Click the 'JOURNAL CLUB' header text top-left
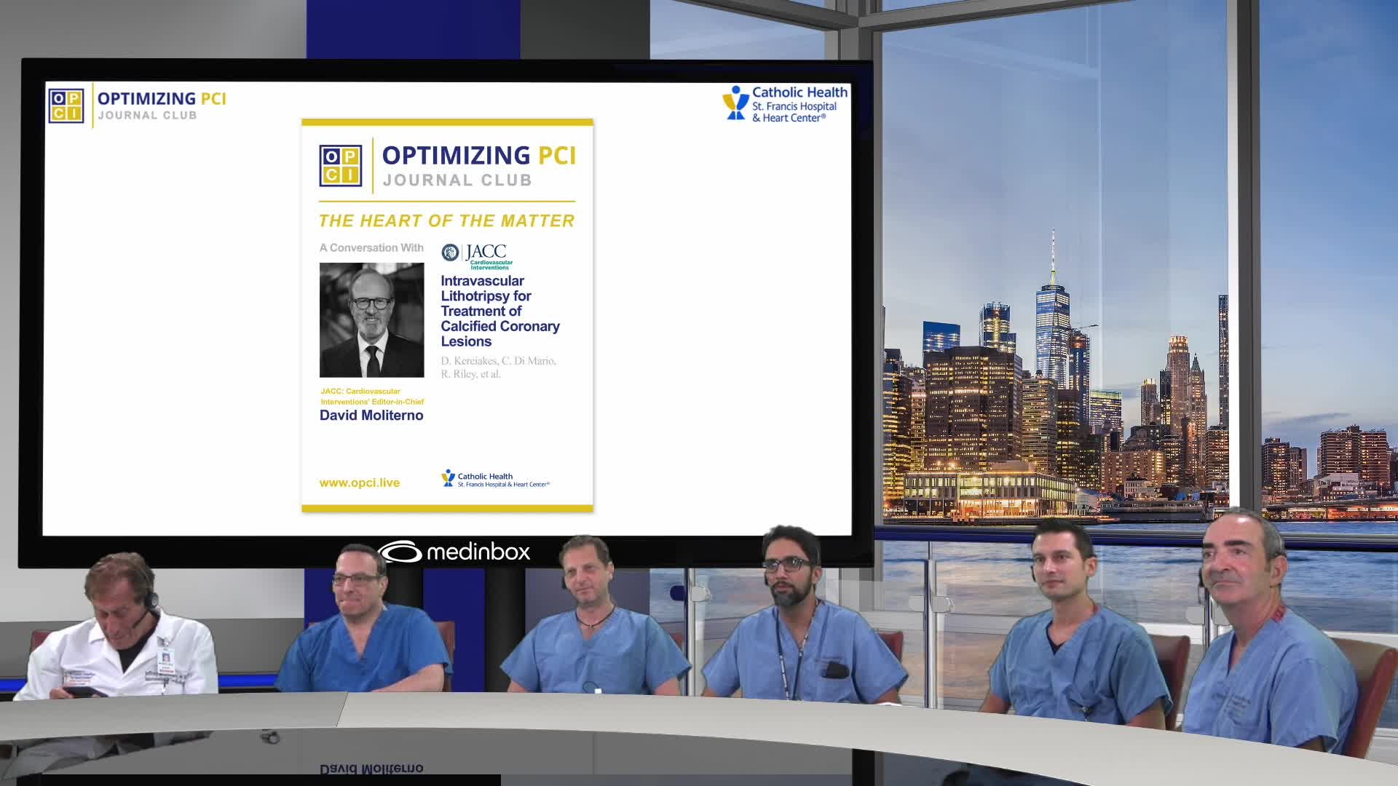 click(147, 116)
